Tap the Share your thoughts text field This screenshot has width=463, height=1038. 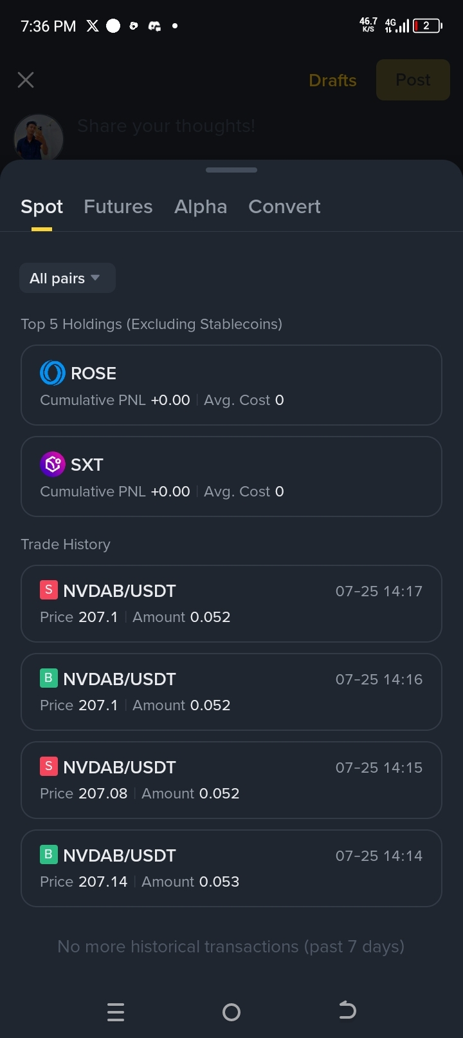point(166,126)
